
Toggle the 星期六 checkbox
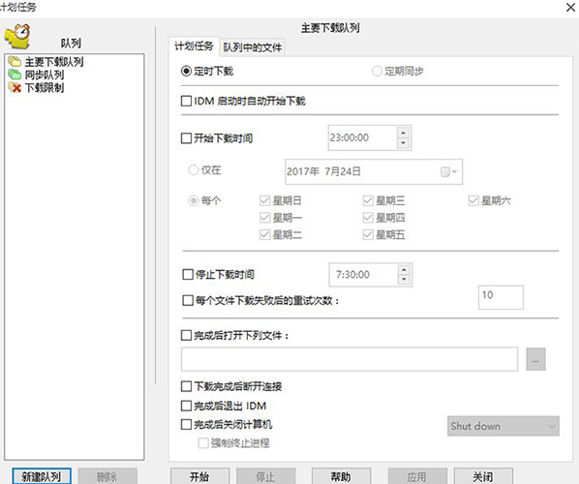[473, 200]
